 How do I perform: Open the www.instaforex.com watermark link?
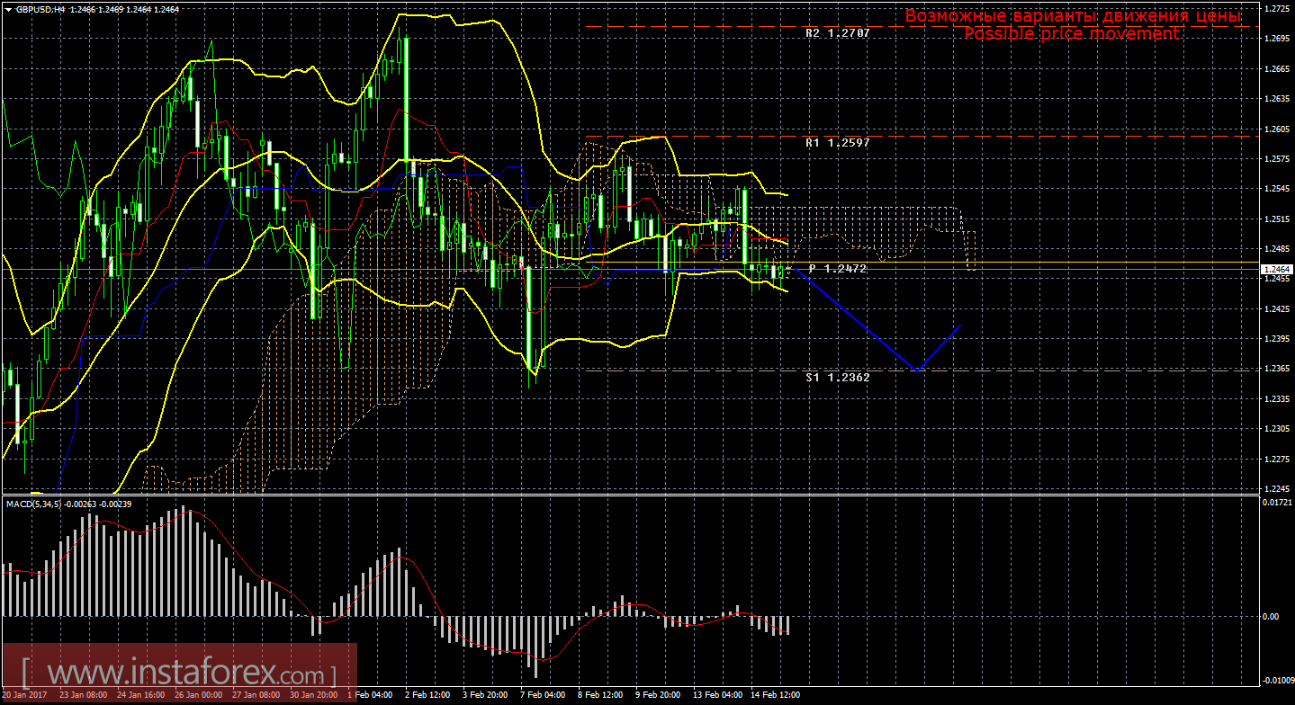click(x=178, y=673)
